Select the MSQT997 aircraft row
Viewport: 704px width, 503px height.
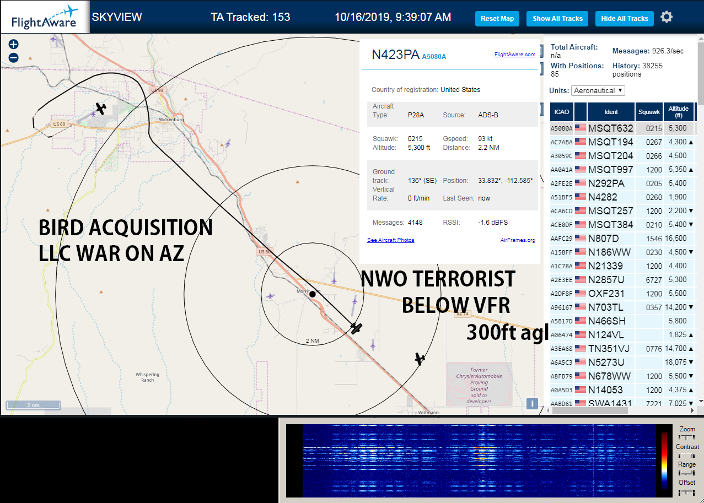(x=623, y=170)
